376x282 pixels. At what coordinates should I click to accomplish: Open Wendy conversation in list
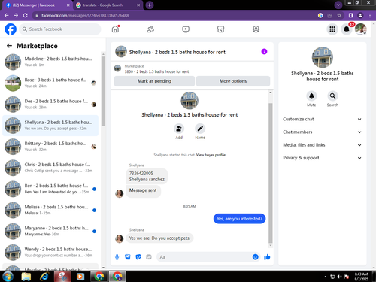[x=50, y=253]
